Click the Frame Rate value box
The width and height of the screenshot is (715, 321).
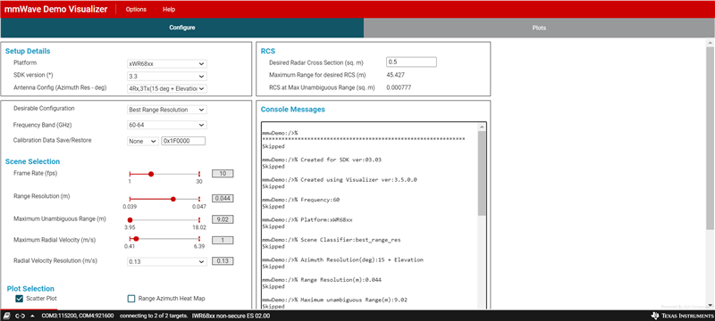223,174
